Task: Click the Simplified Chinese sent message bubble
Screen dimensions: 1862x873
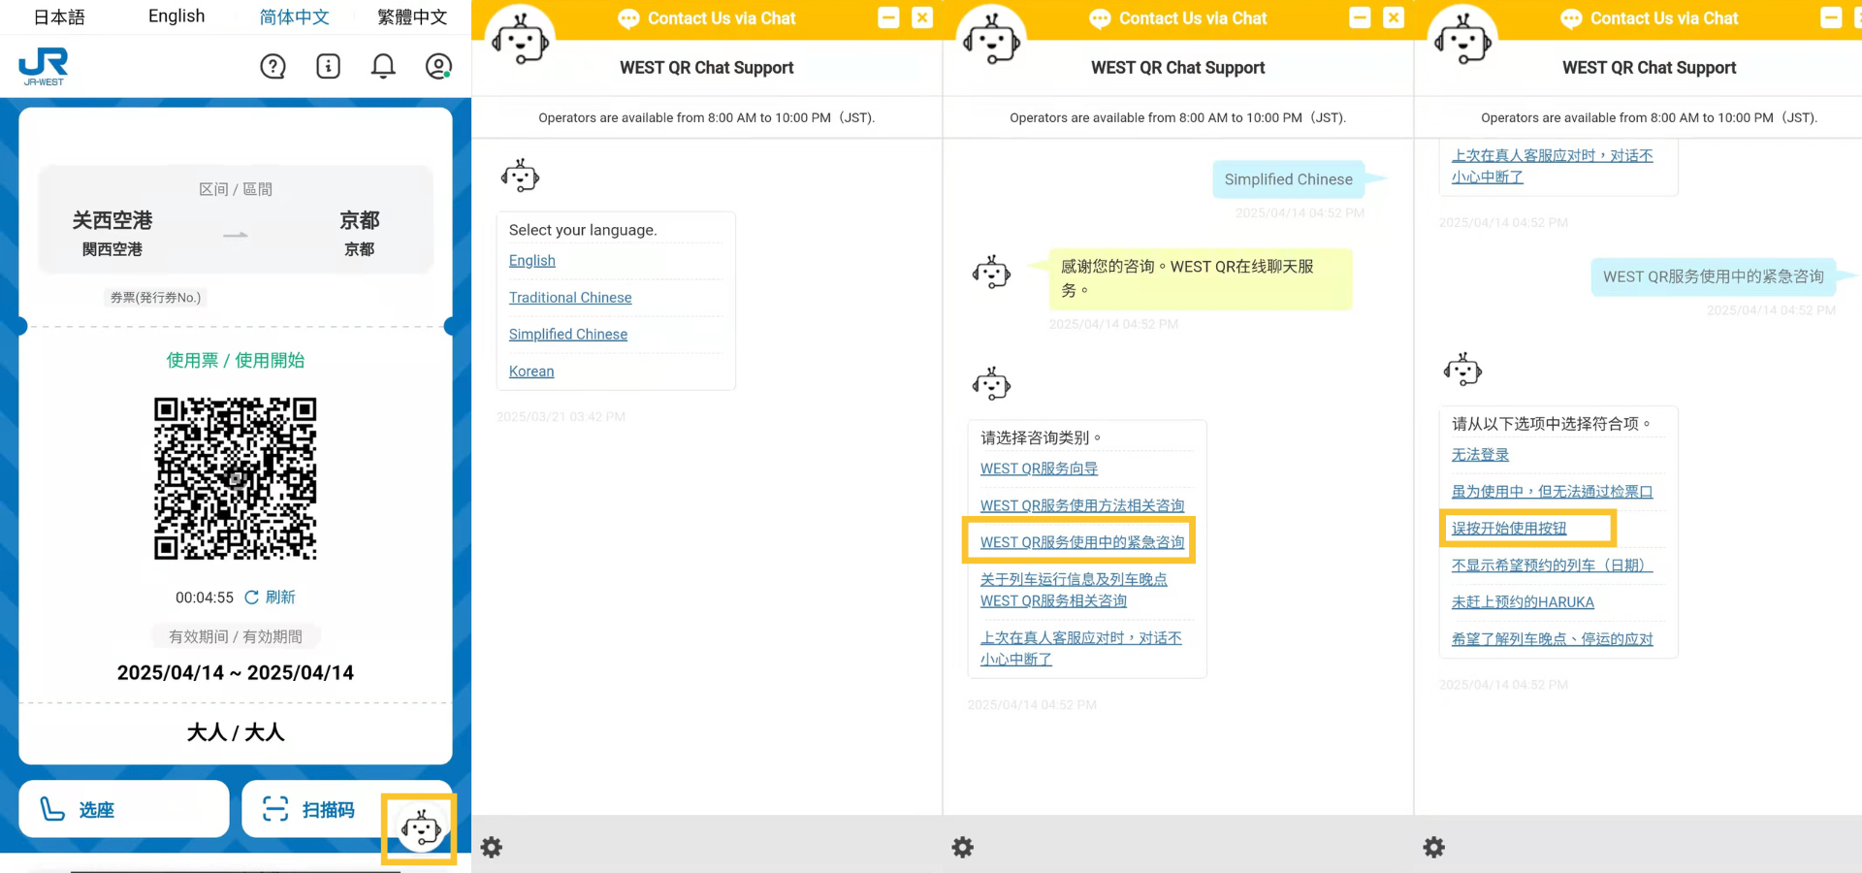Action: point(1288,179)
